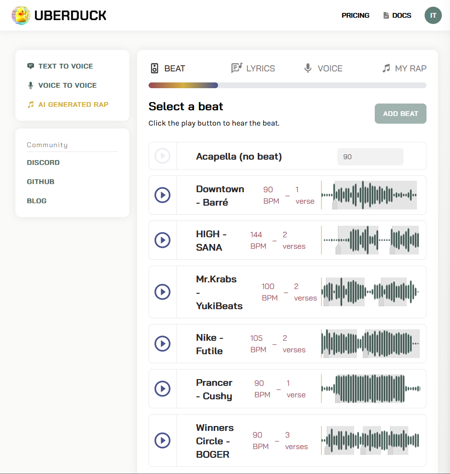Play the Downtown - Barré beat
The image size is (450, 474).
pos(162,195)
